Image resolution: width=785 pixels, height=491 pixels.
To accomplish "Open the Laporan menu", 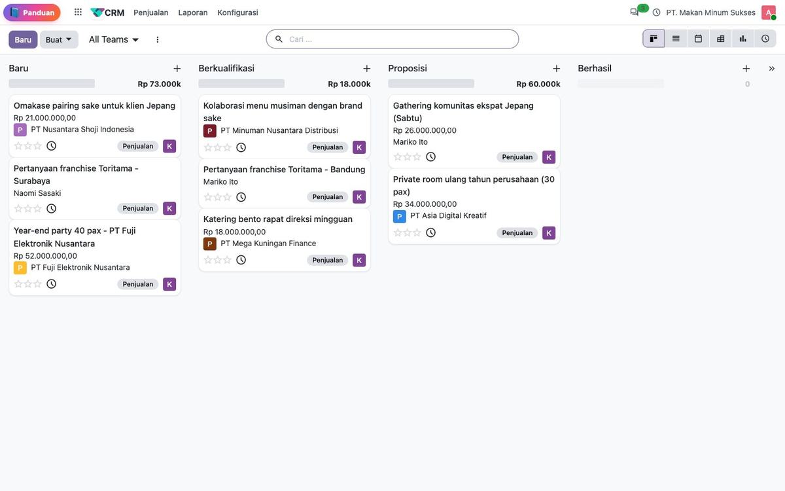I will 193,12.
